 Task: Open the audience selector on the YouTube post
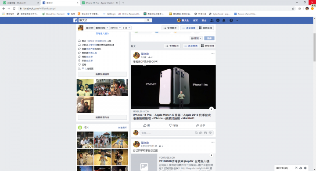pos(161,146)
